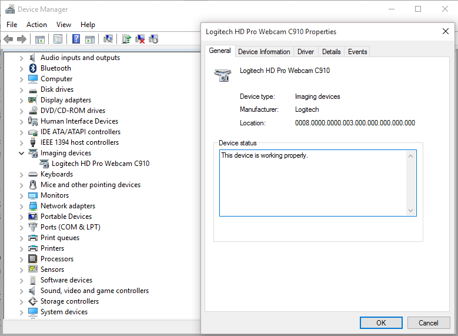The height and width of the screenshot is (336, 458).
Task: Click Show/Hide Console Tree toolbar icon
Action: (40, 39)
